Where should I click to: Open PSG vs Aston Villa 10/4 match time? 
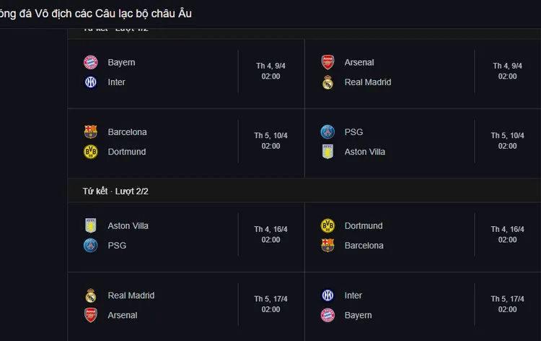coord(507,141)
